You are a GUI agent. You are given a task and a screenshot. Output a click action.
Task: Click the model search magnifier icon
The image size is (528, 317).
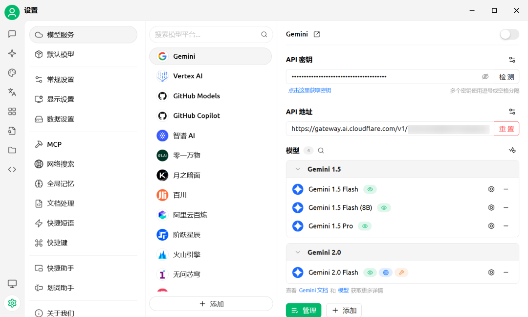point(321,151)
